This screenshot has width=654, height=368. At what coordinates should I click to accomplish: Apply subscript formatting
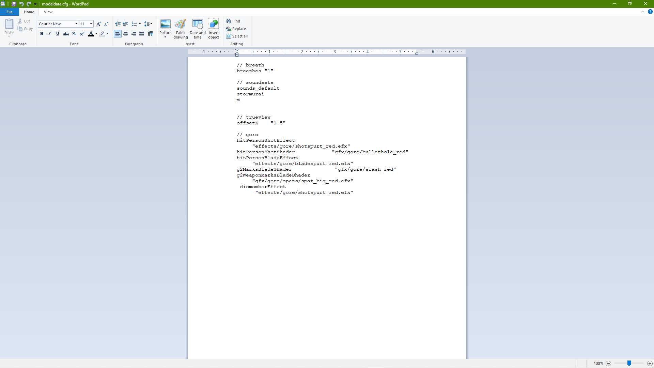tap(74, 34)
